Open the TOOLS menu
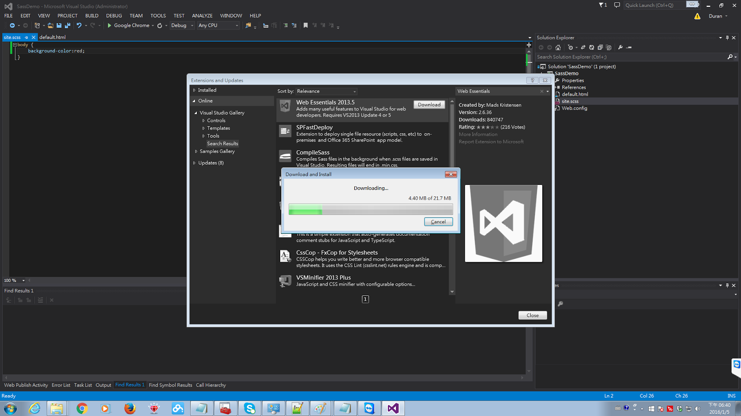This screenshot has height=416, width=741. click(158, 15)
